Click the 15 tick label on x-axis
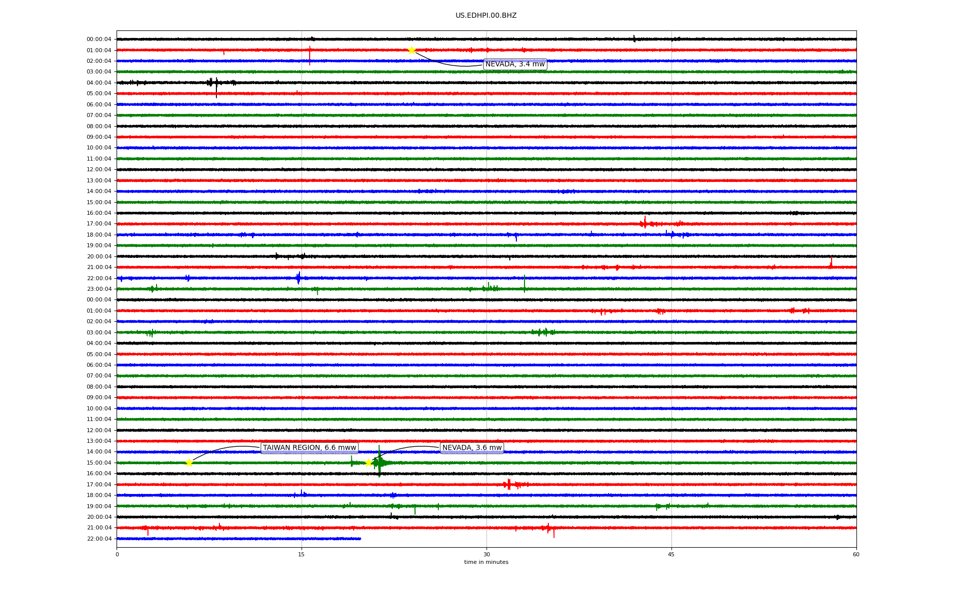Screen dimensions: 973x608 click(302, 554)
